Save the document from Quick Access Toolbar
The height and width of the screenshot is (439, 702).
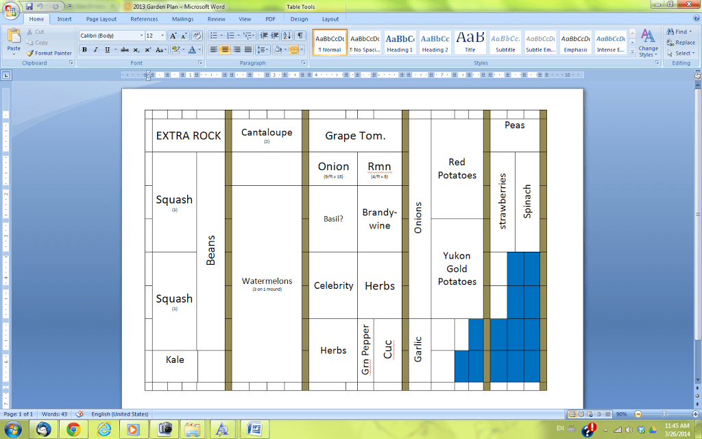click(29, 6)
